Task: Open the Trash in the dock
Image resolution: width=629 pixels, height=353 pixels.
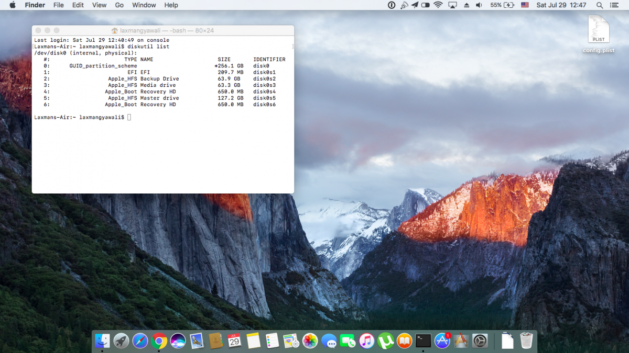Action: 526,341
